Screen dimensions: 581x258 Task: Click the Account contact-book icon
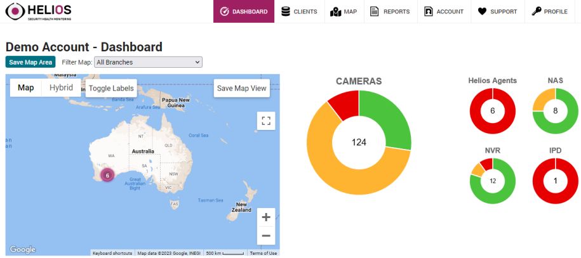[x=429, y=11]
